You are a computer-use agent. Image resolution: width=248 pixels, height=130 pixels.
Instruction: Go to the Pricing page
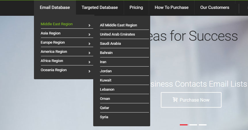(136, 7)
